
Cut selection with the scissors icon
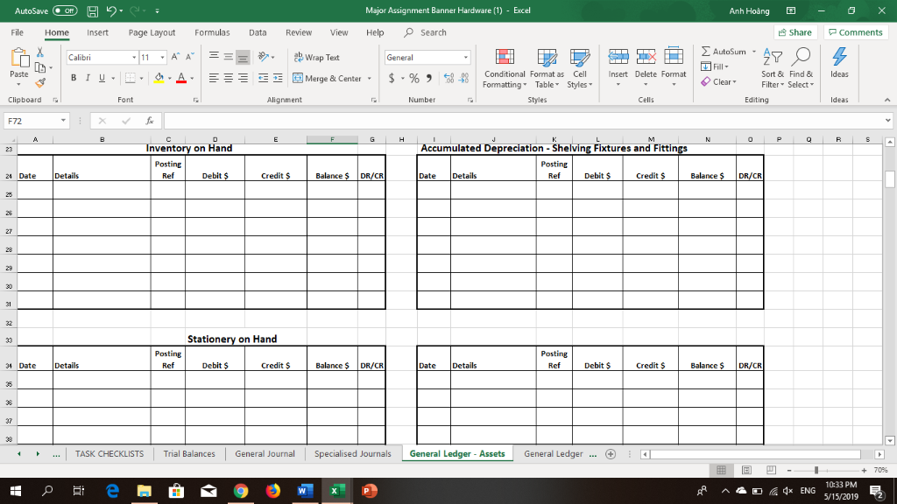click(x=40, y=52)
